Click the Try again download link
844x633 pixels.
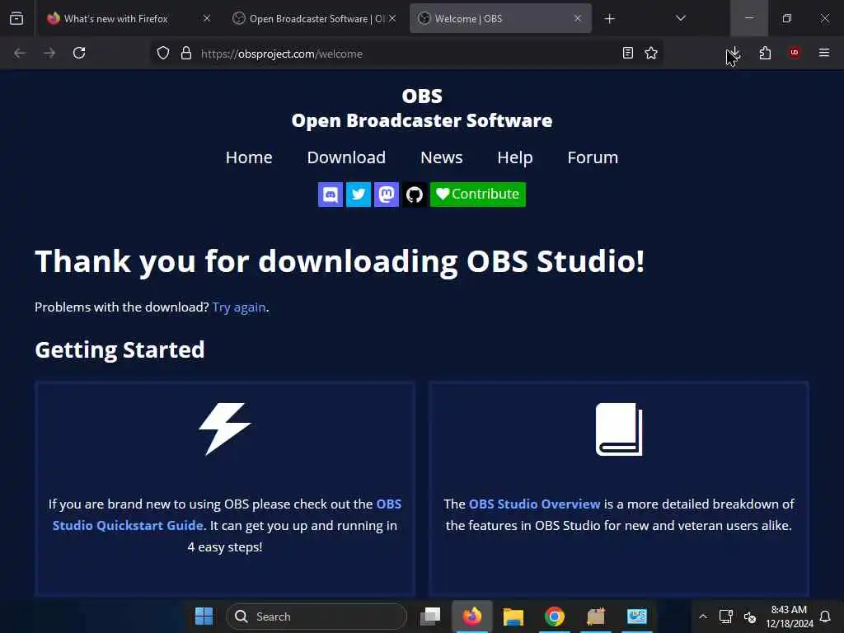click(239, 307)
